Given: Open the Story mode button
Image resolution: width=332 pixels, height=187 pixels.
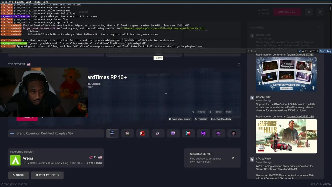Looking at the screenshot, I should coord(18,175).
